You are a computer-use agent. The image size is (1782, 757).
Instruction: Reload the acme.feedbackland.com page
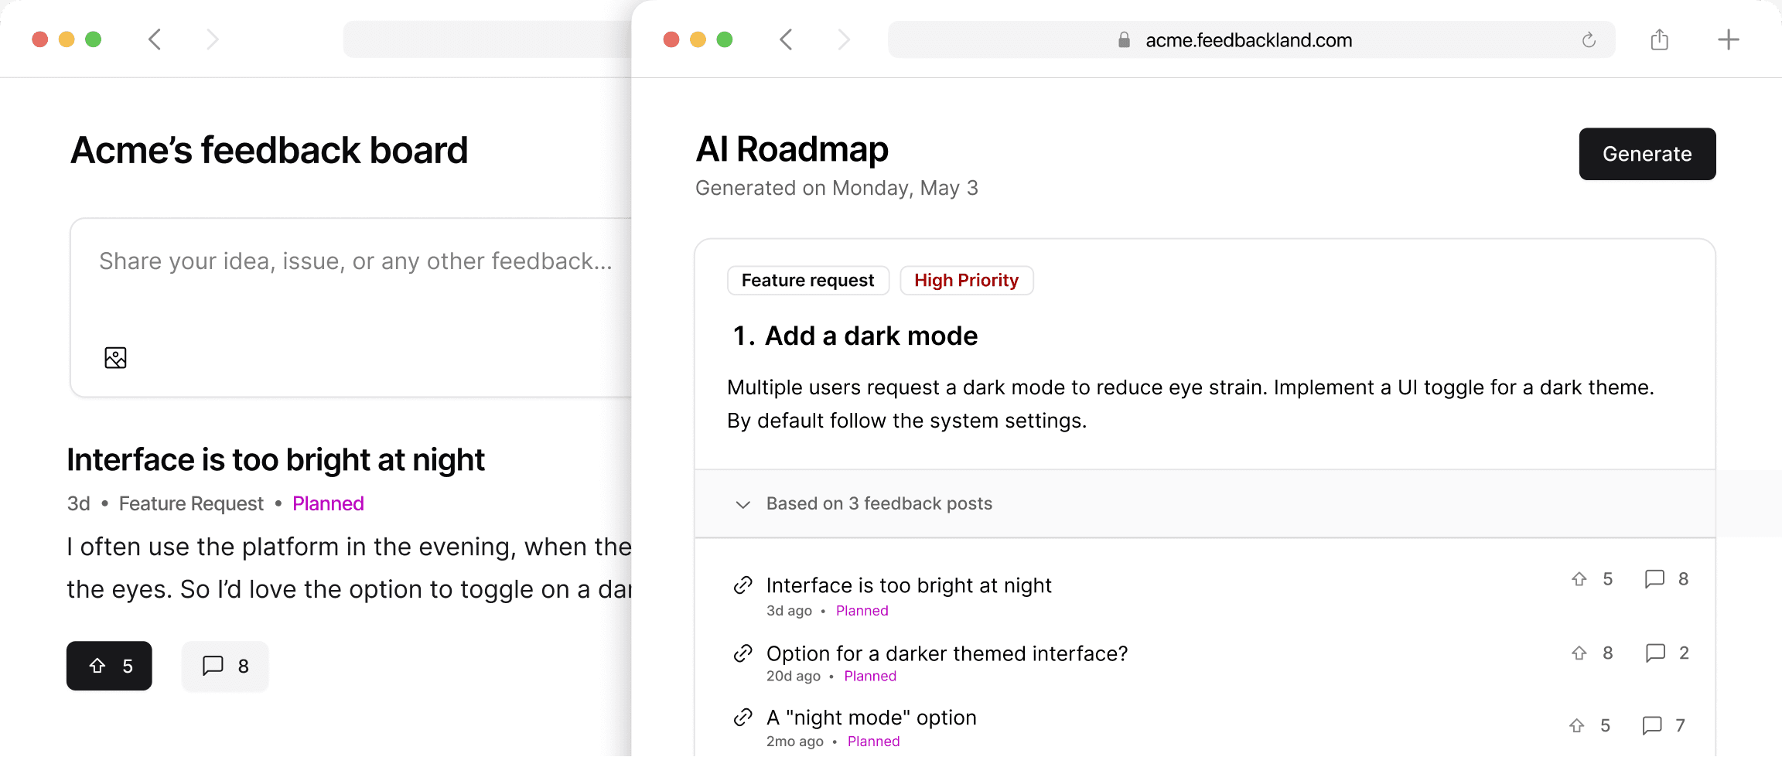pos(1589,40)
